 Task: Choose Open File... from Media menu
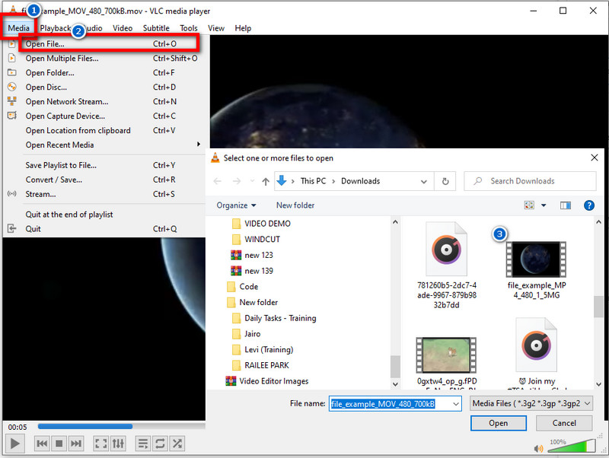104,44
